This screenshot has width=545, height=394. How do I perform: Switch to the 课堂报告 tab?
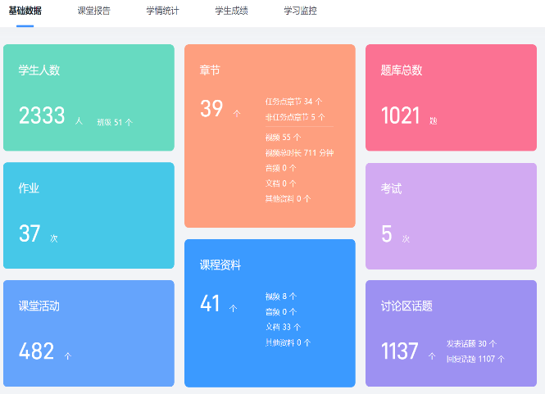[93, 11]
